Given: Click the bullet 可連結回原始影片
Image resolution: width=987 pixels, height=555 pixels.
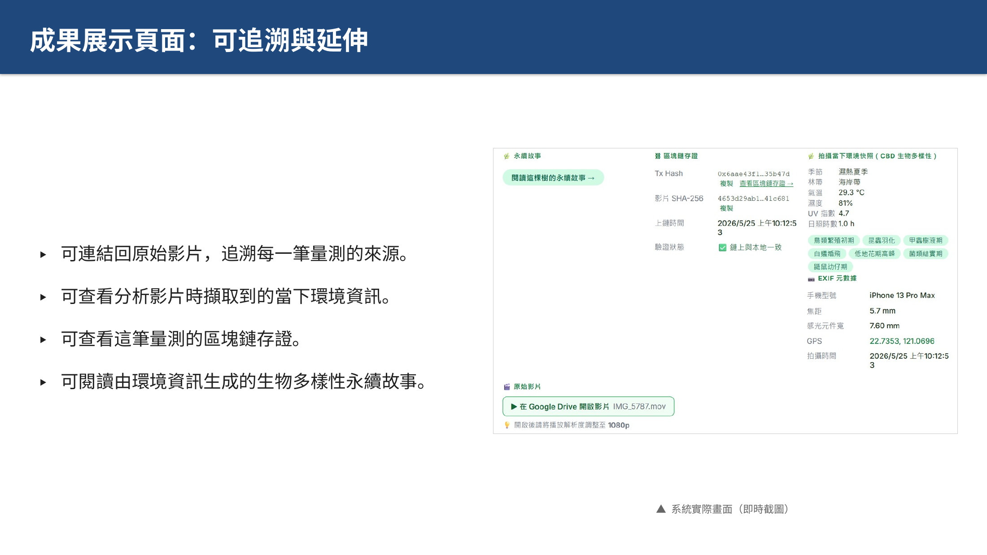Looking at the screenshot, I should pyautogui.click(x=235, y=254).
